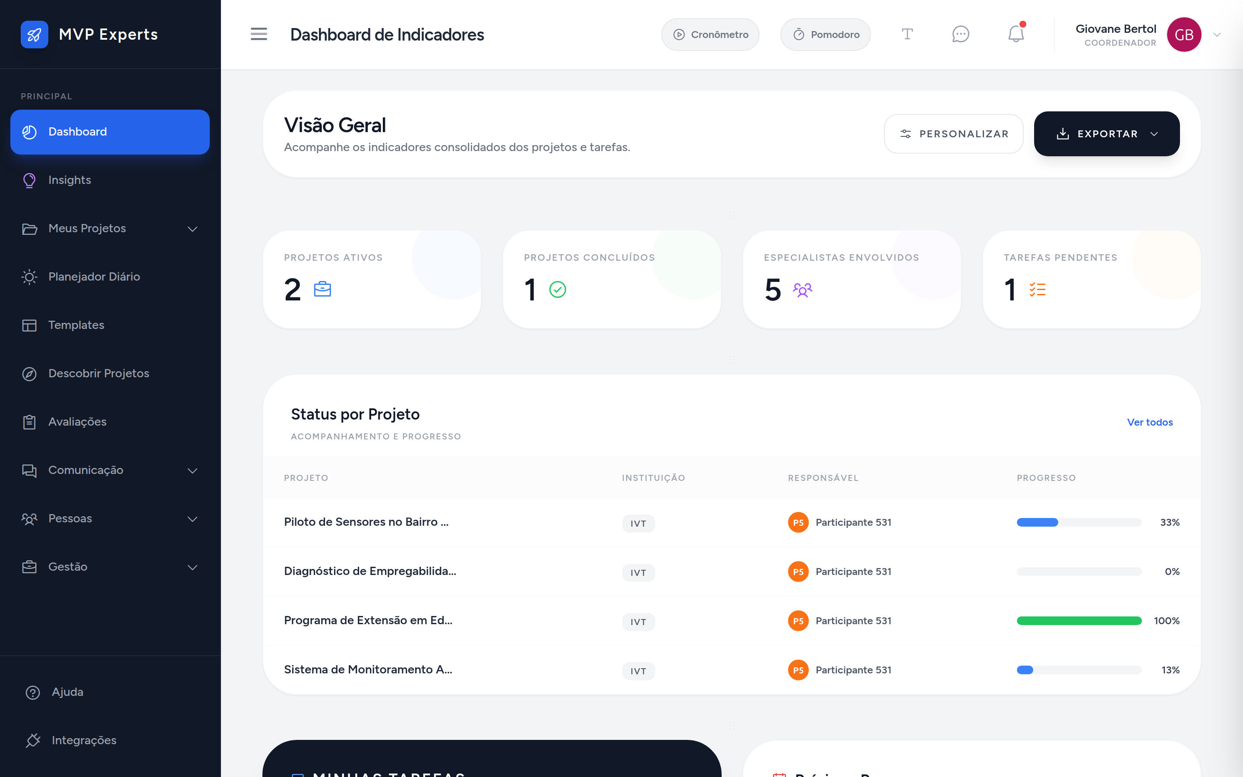The width and height of the screenshot is (1243, 777).
Task: Follow the Ver todos link
Action: coord(1149,423)
